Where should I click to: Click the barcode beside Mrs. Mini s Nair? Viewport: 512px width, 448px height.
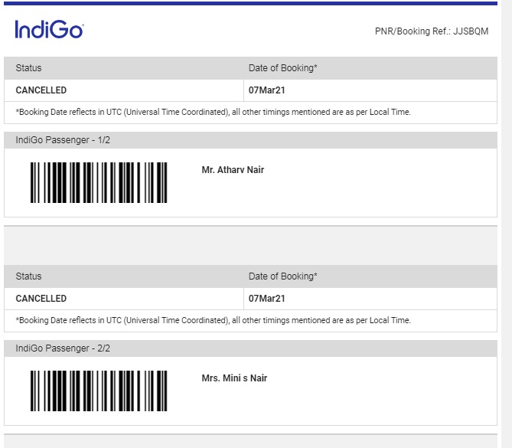click(99, 391)
